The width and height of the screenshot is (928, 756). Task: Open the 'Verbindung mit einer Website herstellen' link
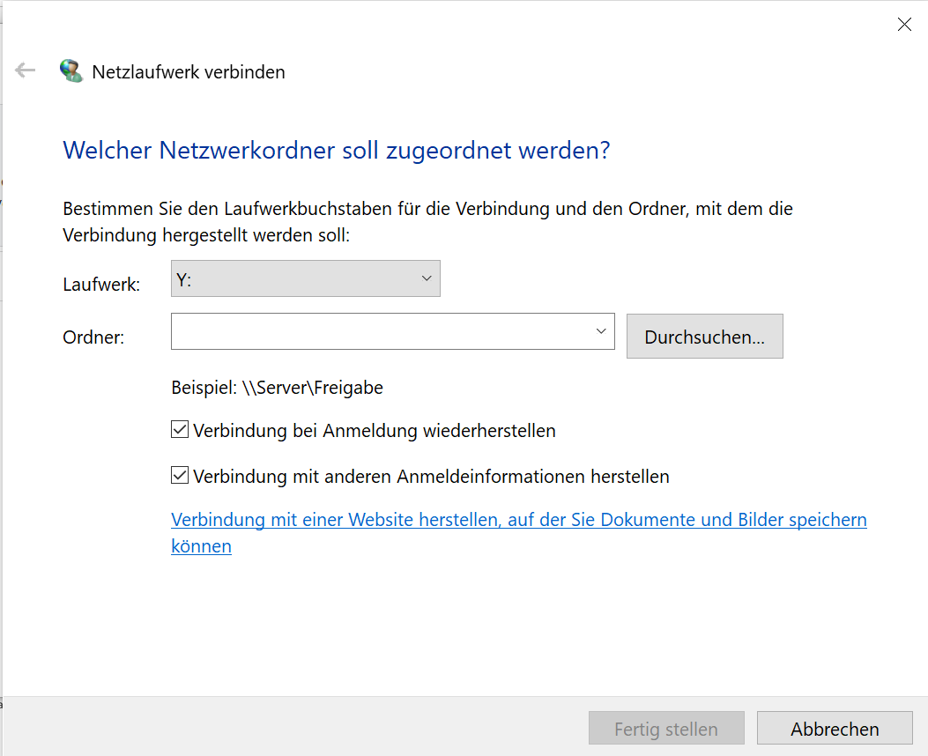[518, 520]
